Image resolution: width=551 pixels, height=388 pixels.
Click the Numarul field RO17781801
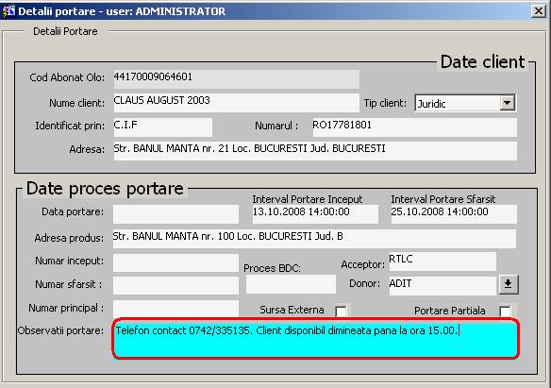[x=414, y=127]
